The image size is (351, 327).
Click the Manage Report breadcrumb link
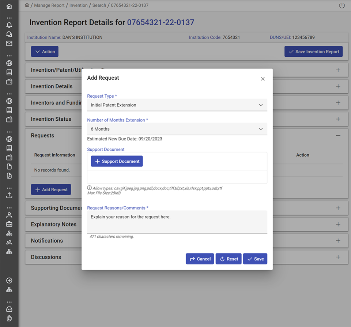click(49, 5)
